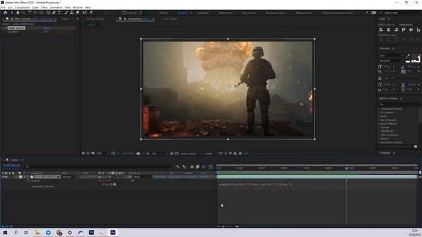Expand the Animation Presets category

[x=378, y=109]
